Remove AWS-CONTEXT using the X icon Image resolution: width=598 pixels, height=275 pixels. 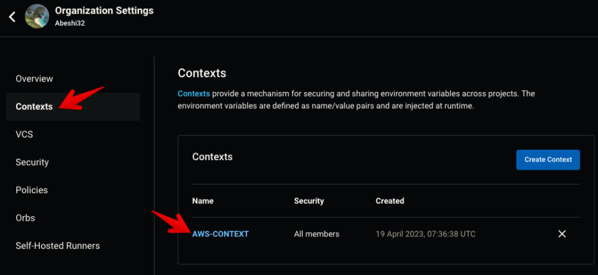click(x=562, y=234)
